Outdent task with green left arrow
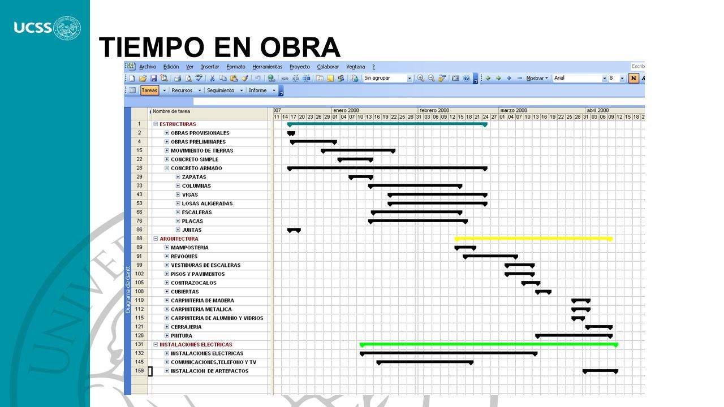The width and height of the screenshot is (724, 407). click(x=488, y=78)
